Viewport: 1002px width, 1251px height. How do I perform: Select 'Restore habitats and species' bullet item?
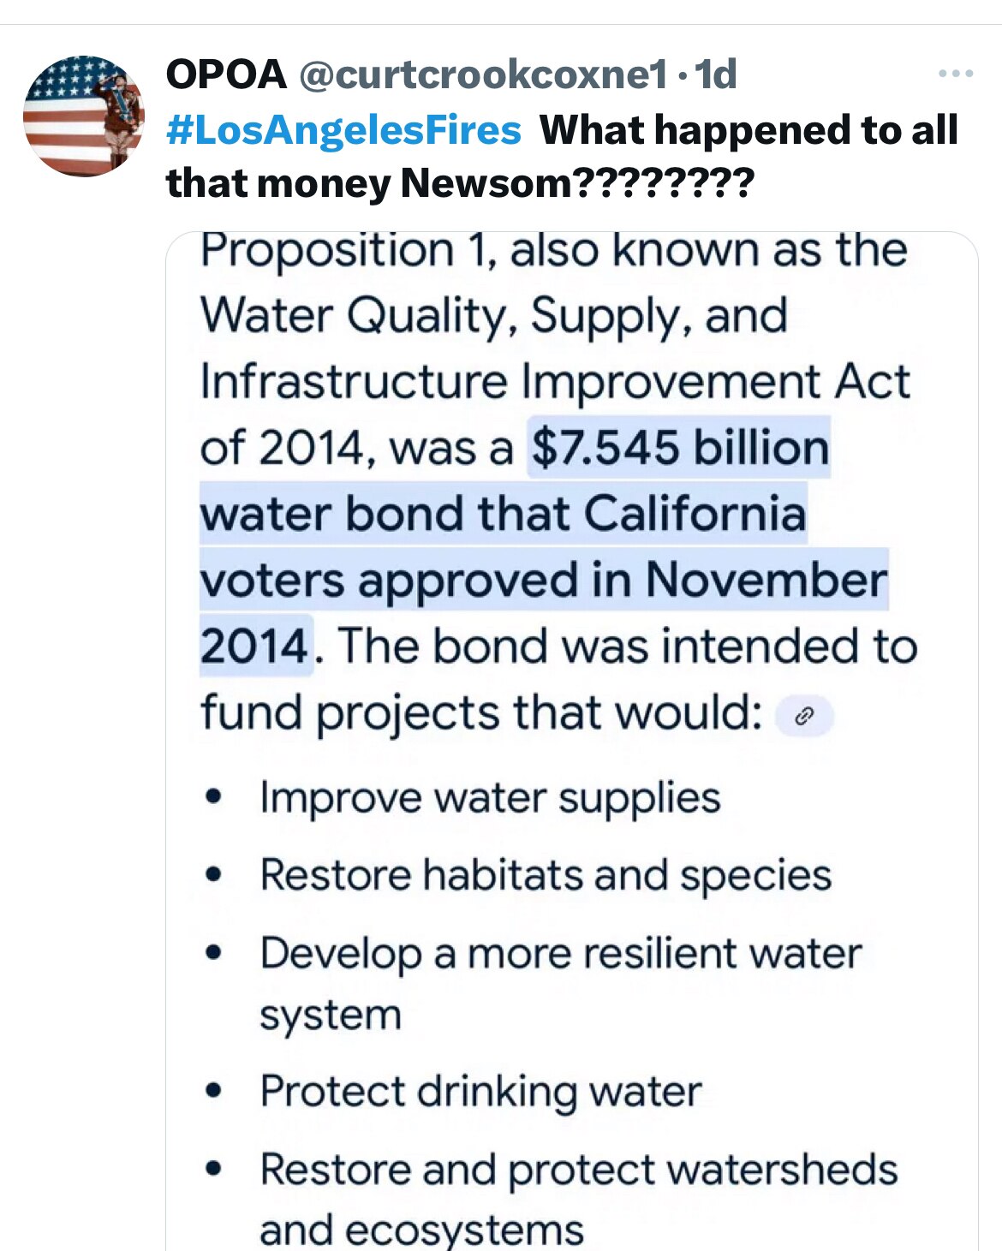coord(546,876)
